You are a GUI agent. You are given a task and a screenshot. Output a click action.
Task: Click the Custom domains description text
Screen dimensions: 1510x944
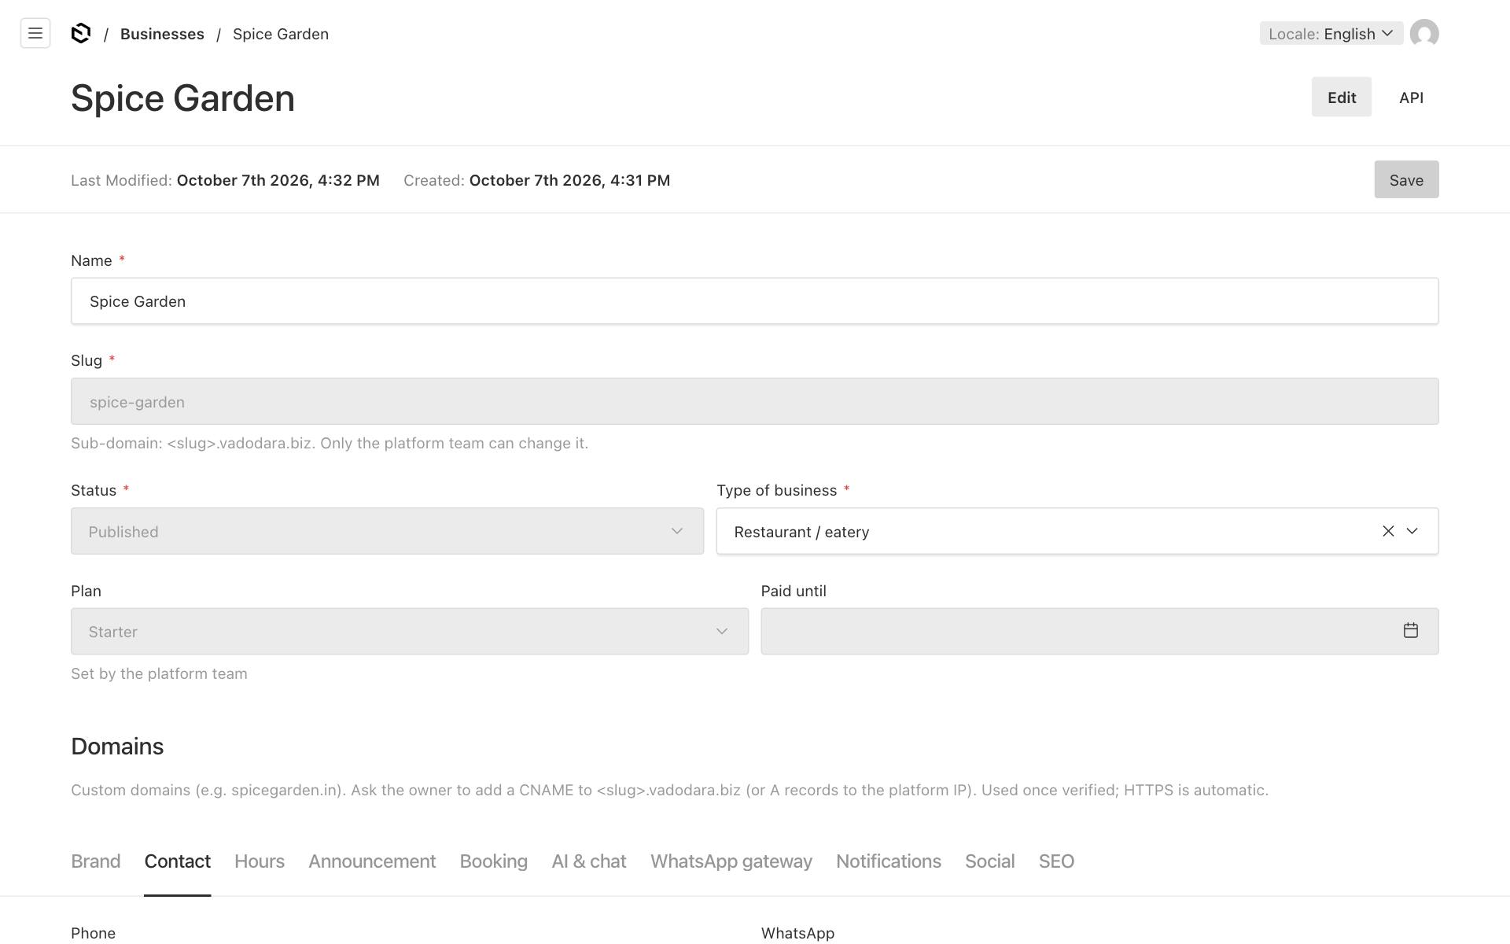pos(669,790)
